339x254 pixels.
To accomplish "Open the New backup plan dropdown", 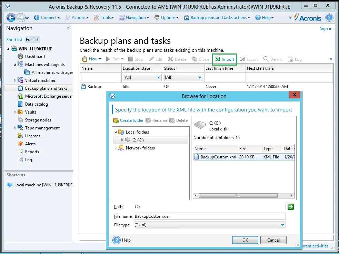I will coord(92,59).
